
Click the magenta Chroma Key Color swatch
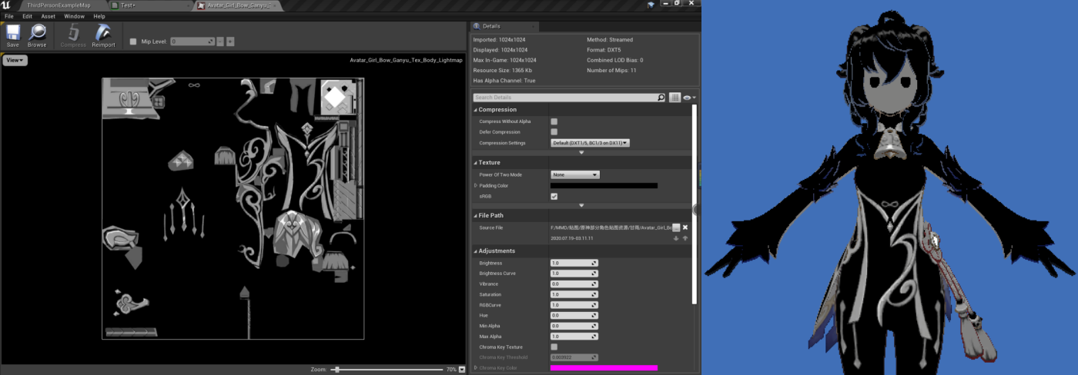click(604, 368)
